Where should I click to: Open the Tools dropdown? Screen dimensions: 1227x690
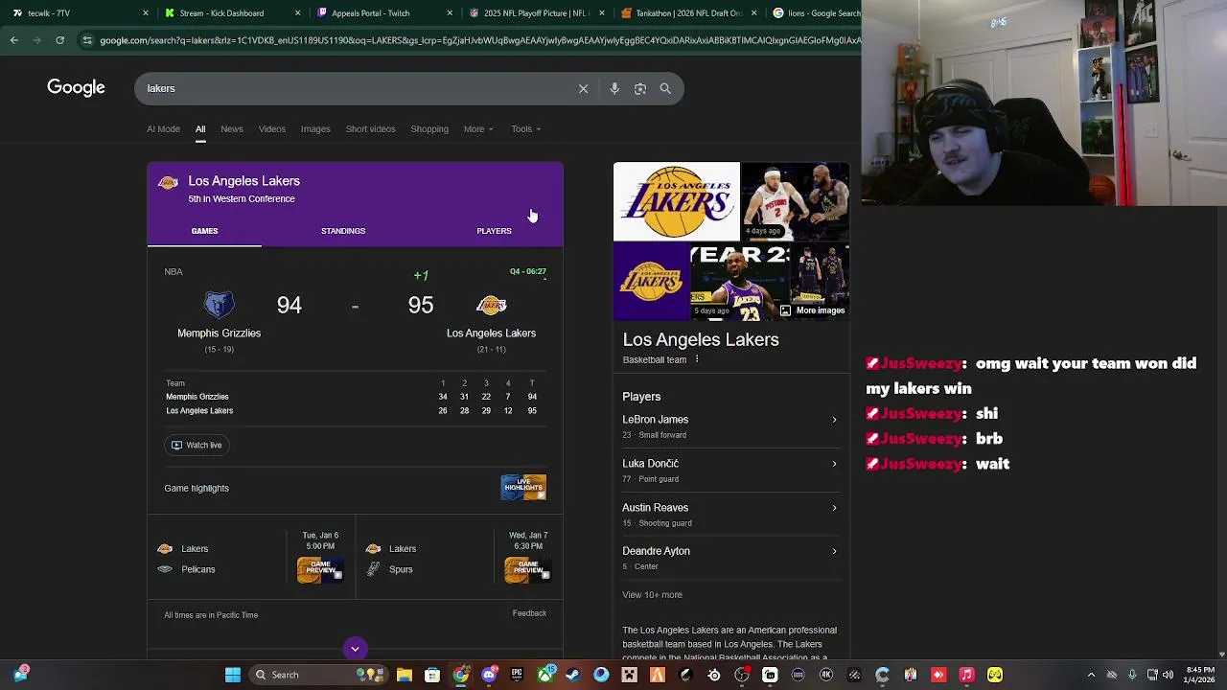click(x=525, y=128)
